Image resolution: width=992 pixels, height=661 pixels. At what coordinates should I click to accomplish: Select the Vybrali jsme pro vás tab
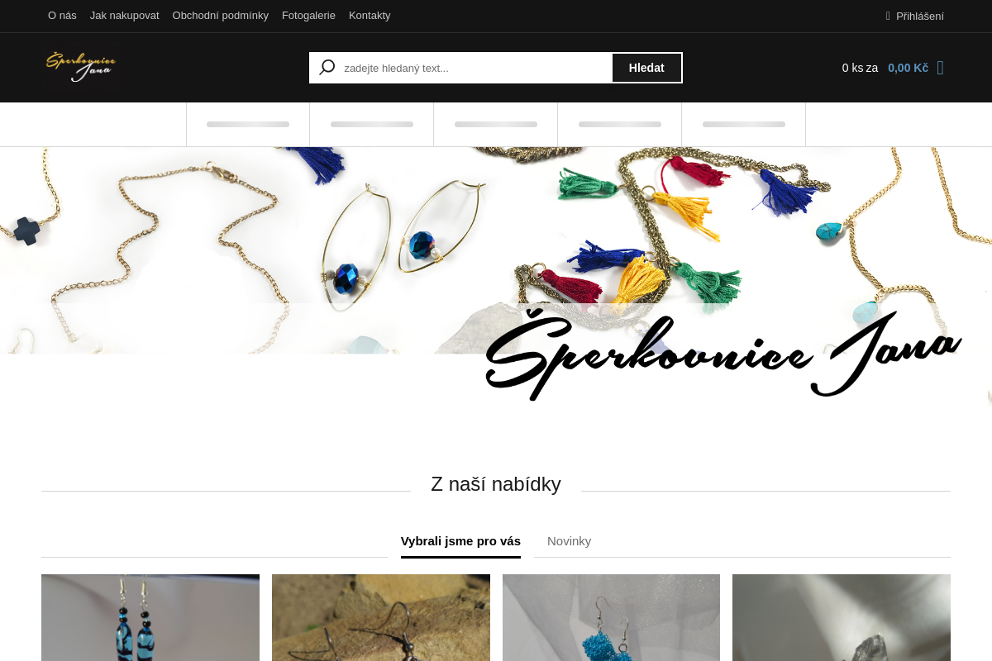(460, 541)
